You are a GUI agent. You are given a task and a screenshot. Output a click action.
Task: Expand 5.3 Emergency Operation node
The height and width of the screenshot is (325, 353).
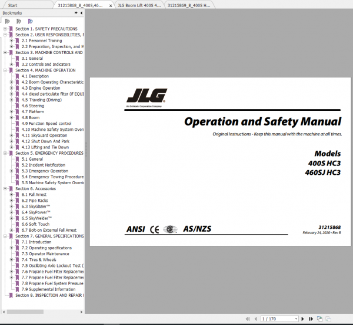pos(11,171)
